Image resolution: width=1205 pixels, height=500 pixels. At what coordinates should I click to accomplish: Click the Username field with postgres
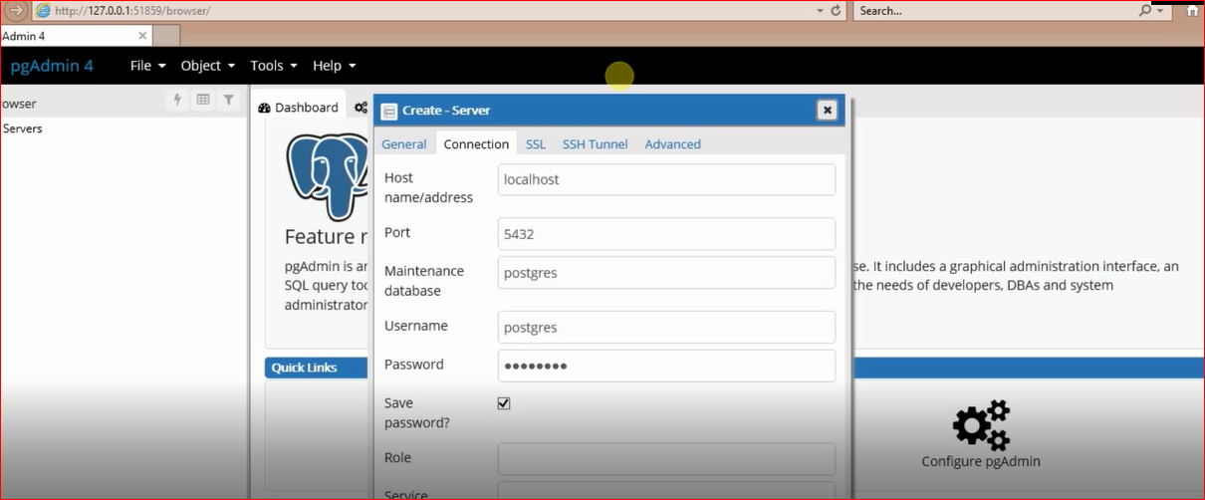(x=666, y=327)
